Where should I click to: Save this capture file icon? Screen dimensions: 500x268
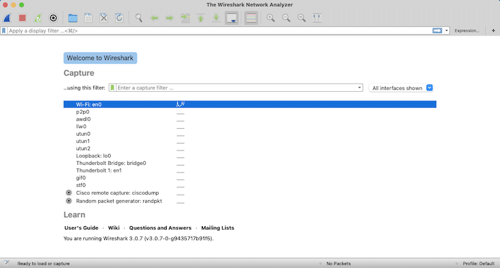click(88, 18)
